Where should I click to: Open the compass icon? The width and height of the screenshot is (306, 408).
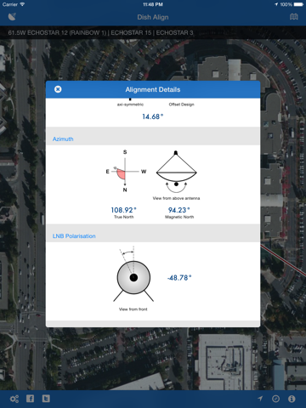pos(275,399)
